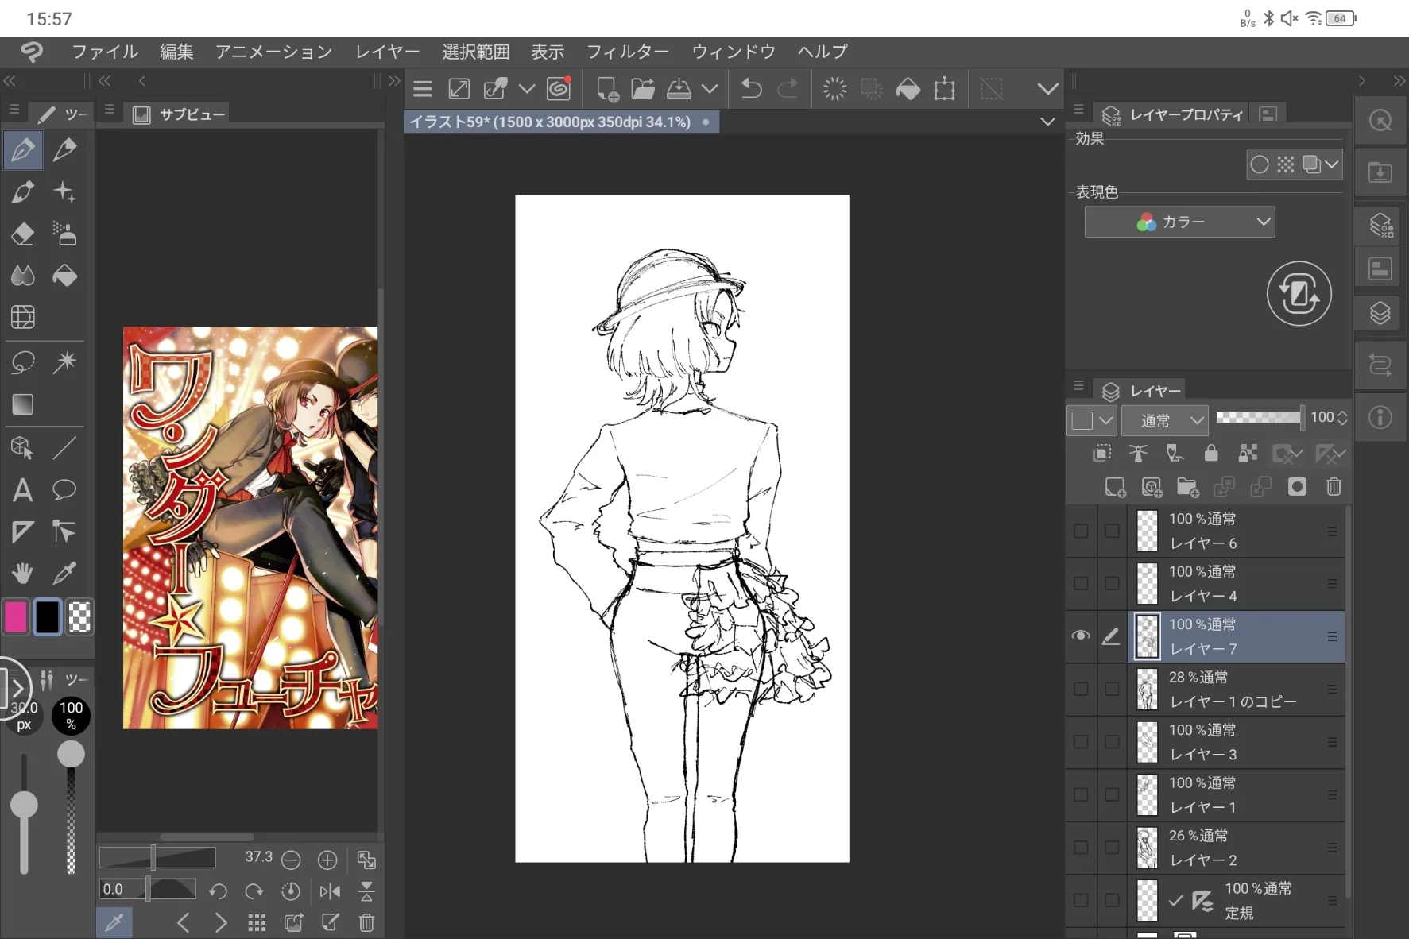The image size is (1409, 939).
Task: Open the レイヤー menu in menu bar
Action: (387, 52)
